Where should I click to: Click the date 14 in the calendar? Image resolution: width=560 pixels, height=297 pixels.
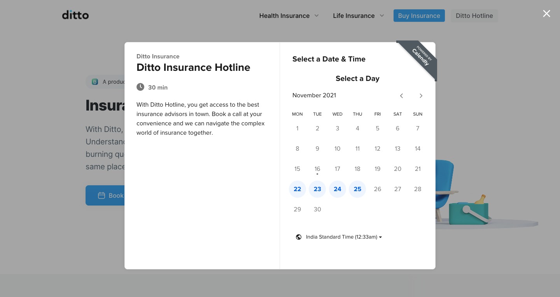[x=418, y=149]
